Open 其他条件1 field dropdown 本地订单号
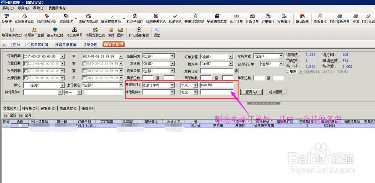375x183 pixels. pos(172,85)
